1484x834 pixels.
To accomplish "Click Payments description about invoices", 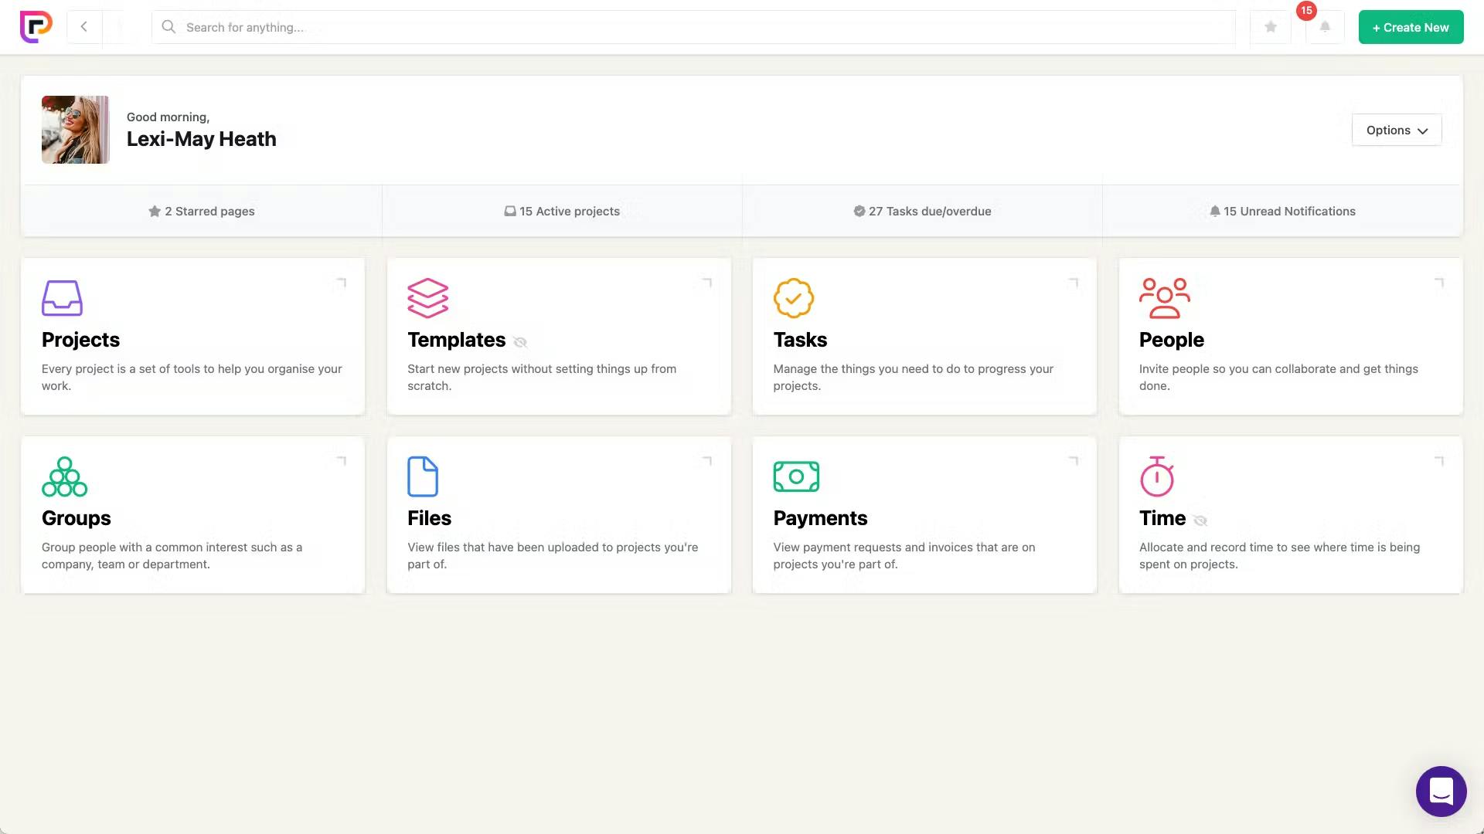I will pyautogui.click(x=904, y=556).
